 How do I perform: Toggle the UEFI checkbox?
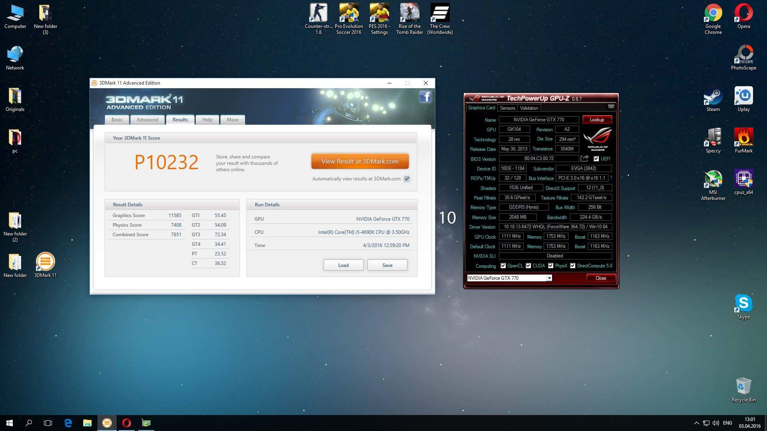click(x=596, y=159)
